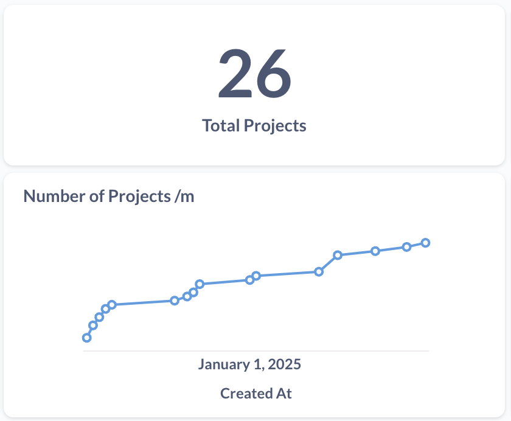Viewport: 511px width, 421px height.
Task: Select the last rightmost data point on the line
Action: (426, 243)
